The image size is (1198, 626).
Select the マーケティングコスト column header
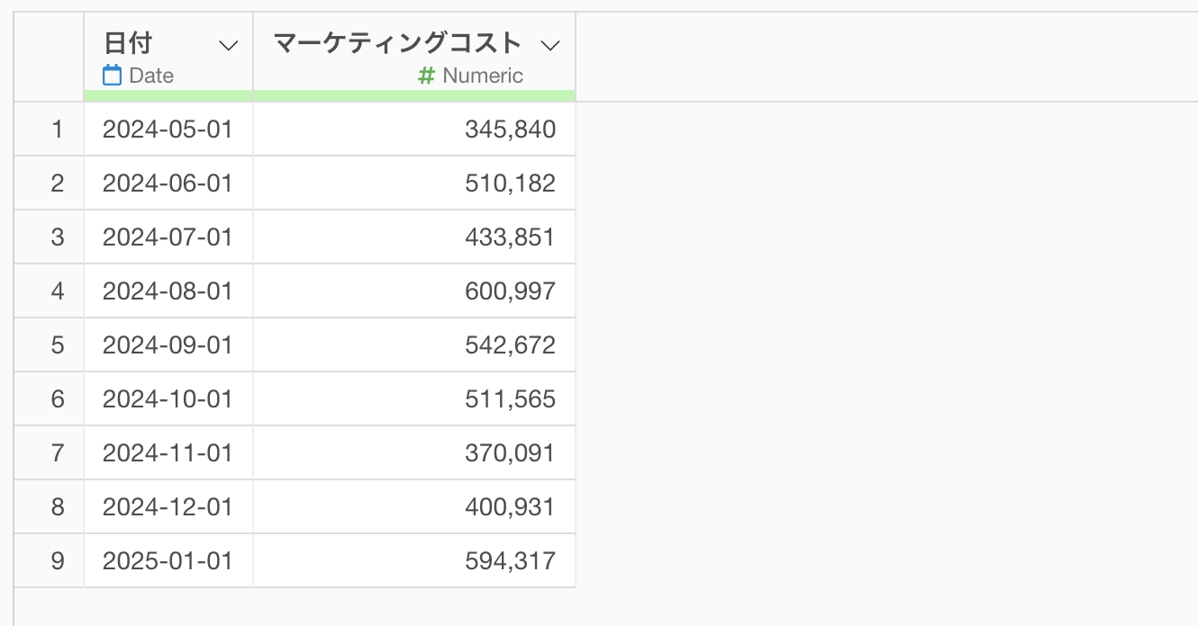coord(397,43)
